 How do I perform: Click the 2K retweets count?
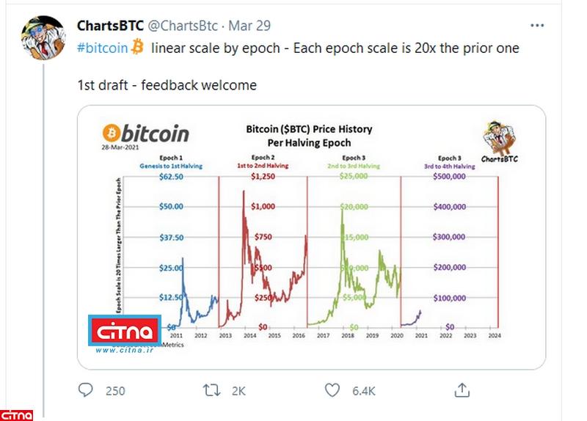(x=238, y=391)
